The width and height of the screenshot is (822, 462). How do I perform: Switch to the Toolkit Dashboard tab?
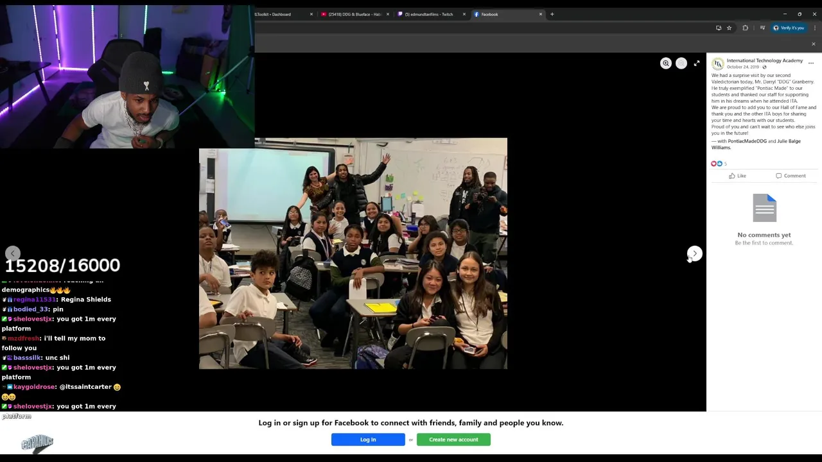tap(283, 14)
